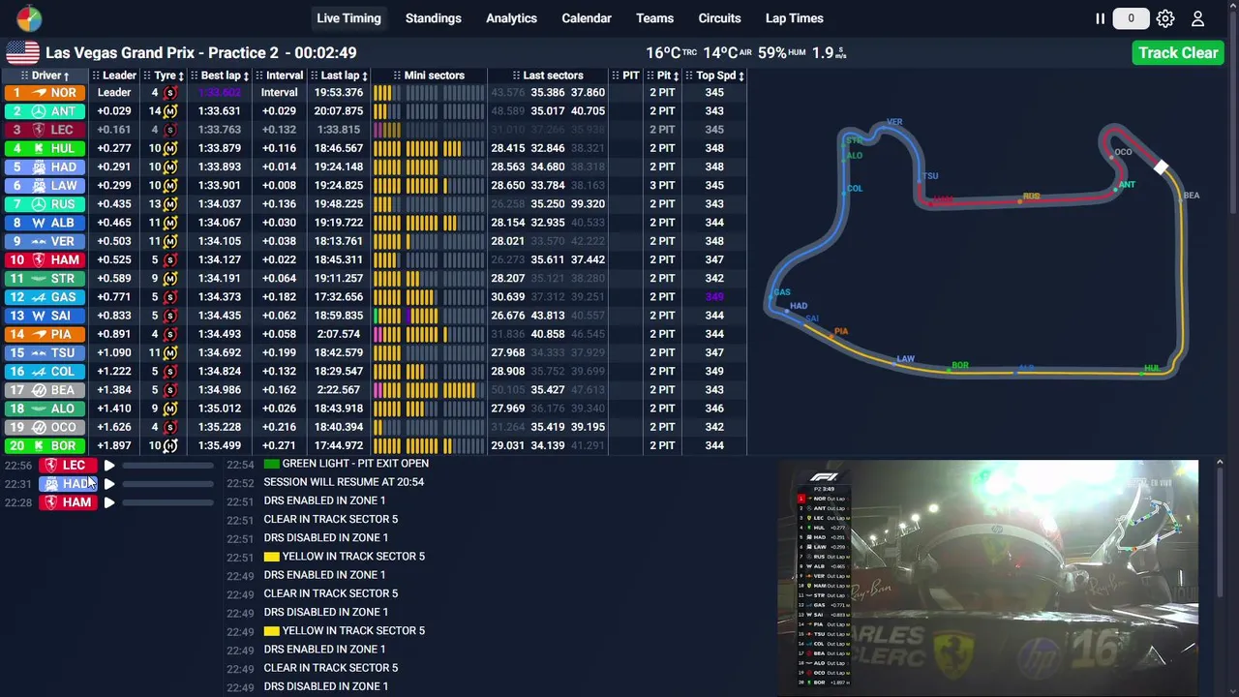Click the Leader column drag handle
This screenshot has width=1239, height=697.
(96, 76)
